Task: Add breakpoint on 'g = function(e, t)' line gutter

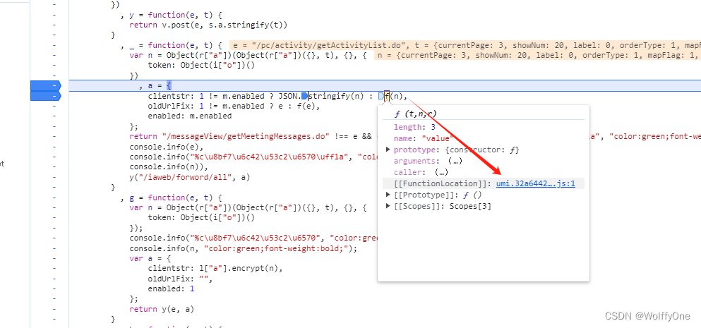Action: [x=54, y=197]
